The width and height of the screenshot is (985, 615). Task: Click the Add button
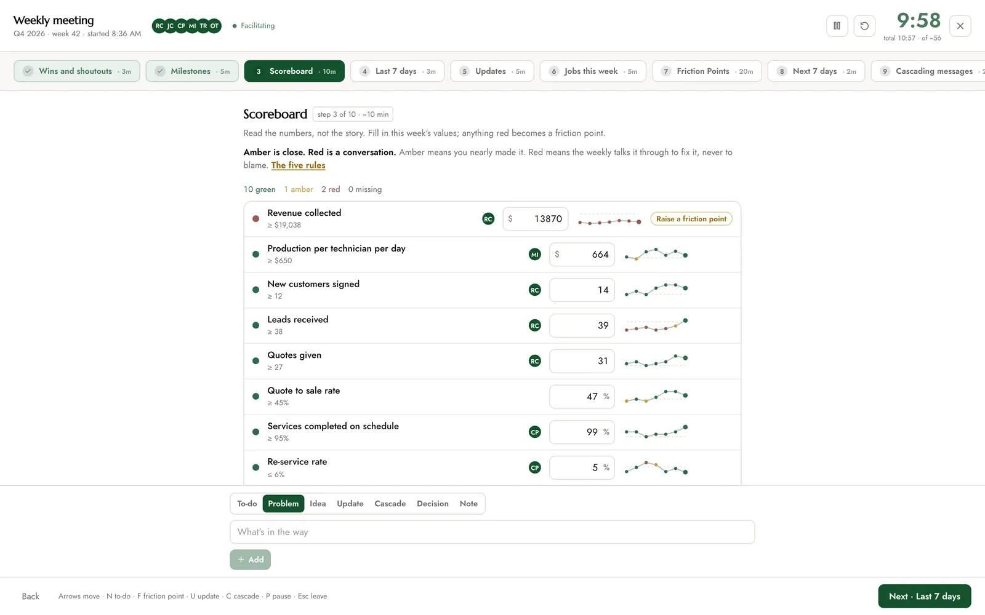coord(251,560)
